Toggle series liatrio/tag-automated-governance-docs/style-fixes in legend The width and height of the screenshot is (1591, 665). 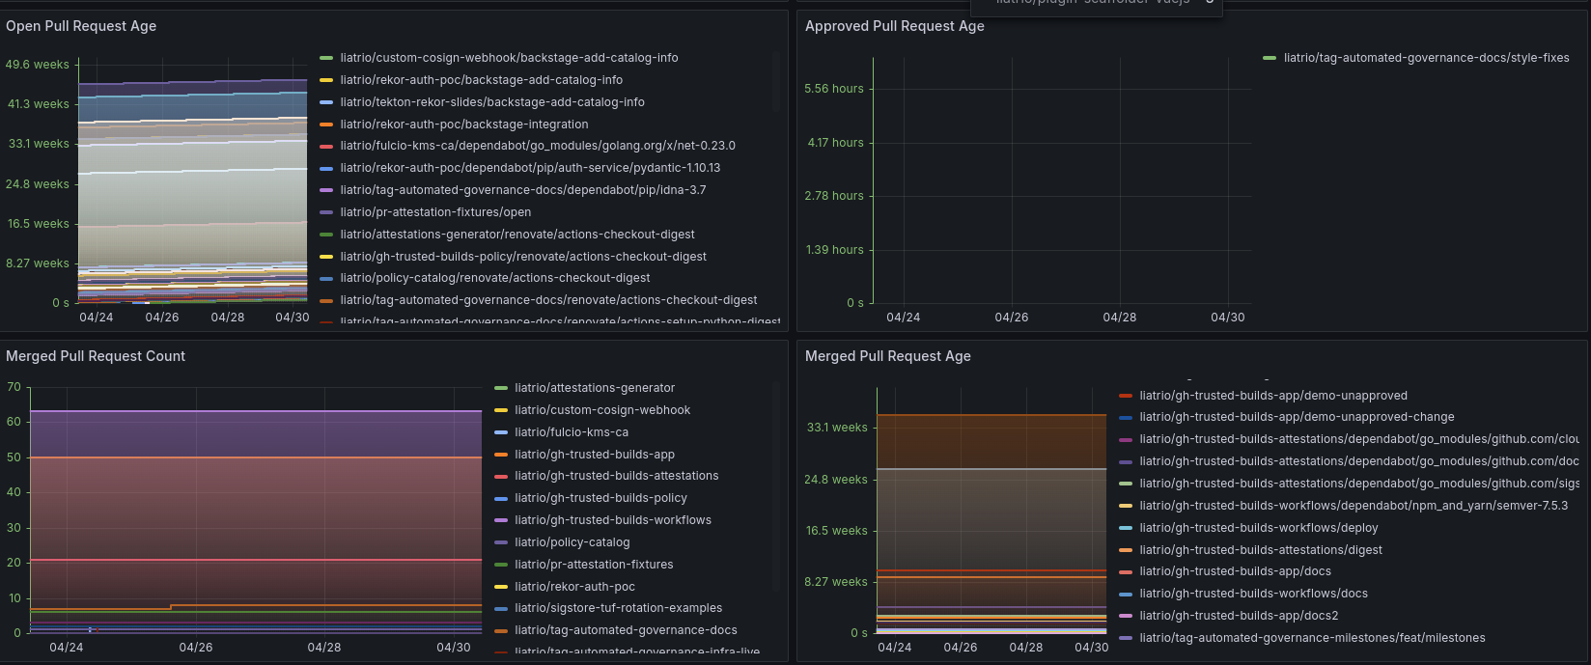tap(1427, 58)
